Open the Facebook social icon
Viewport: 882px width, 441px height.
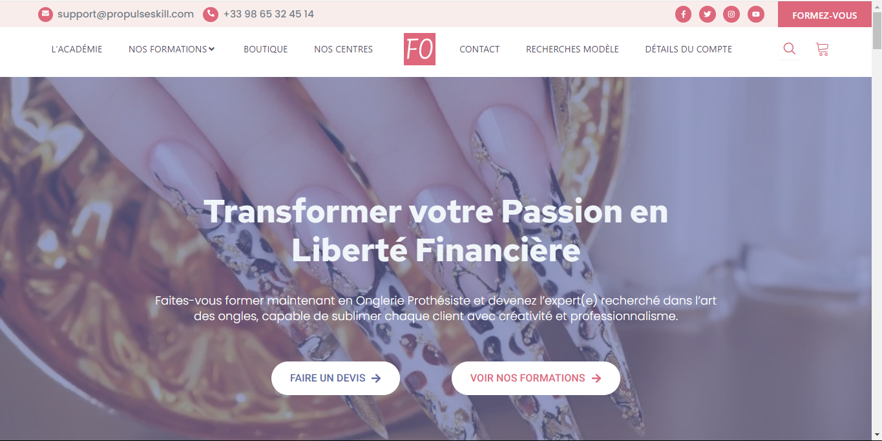coord(683,14)
